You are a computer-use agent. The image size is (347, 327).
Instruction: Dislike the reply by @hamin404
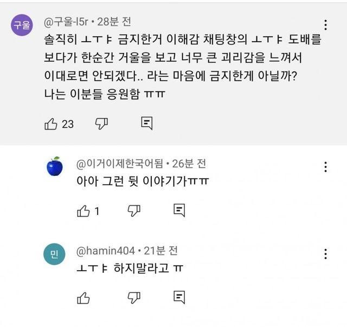pos(134,297)
